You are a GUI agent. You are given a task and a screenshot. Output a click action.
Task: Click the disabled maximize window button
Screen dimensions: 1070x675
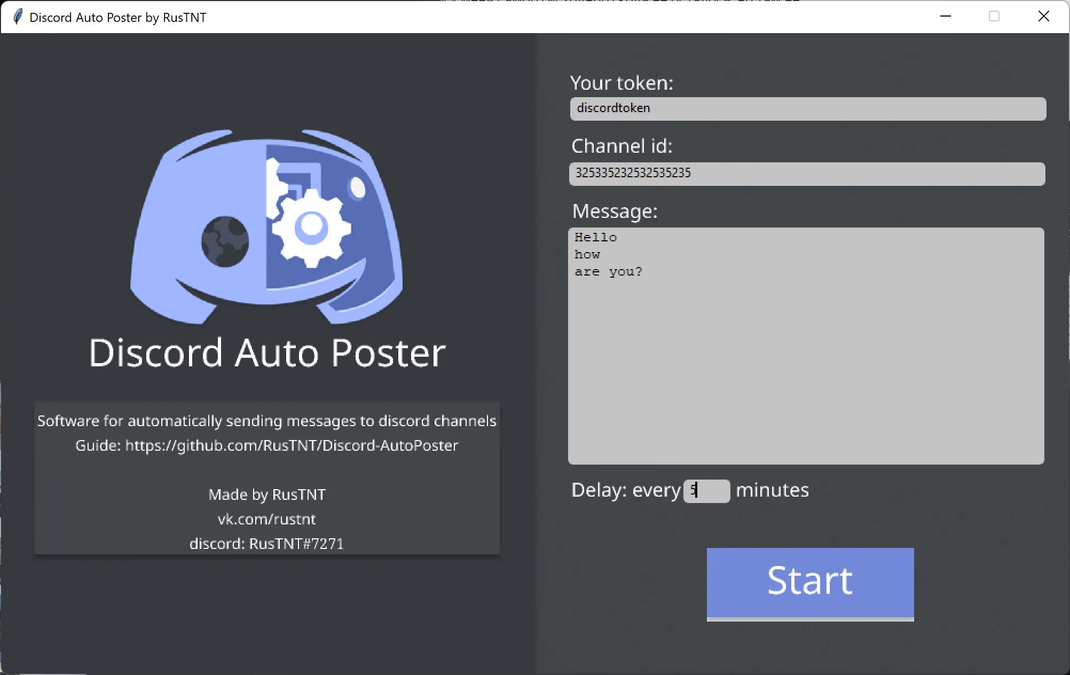coord(994,17)
